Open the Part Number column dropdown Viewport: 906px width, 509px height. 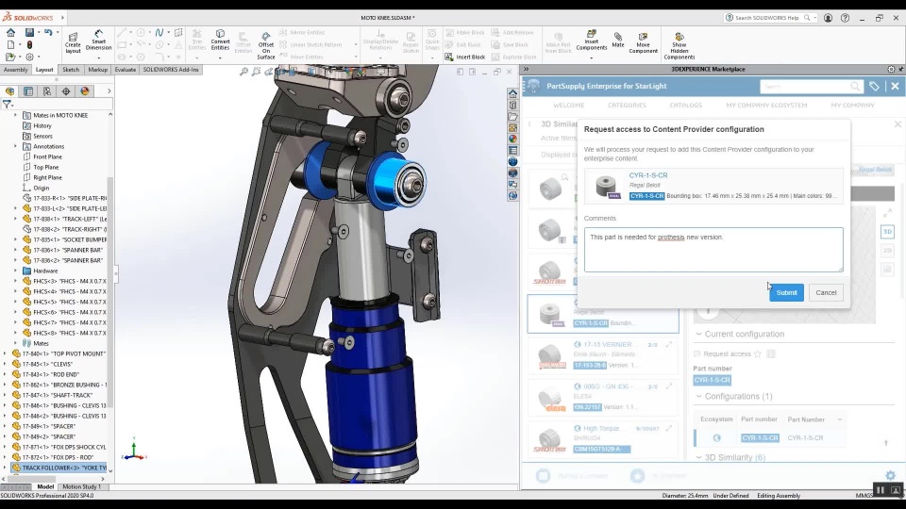[x=840, y=419]
